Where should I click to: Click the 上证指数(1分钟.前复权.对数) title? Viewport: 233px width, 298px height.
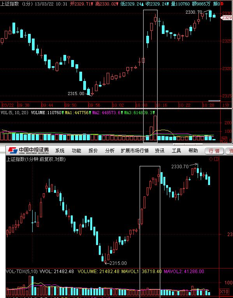(36, 159)
